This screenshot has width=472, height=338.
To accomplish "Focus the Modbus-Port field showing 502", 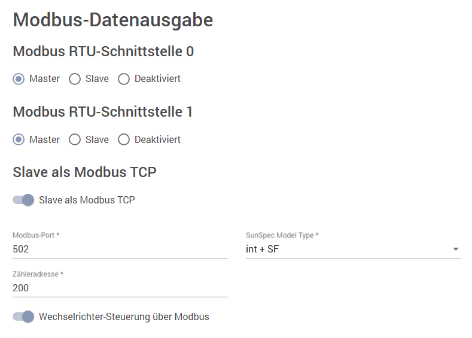I will click(120, 249).
